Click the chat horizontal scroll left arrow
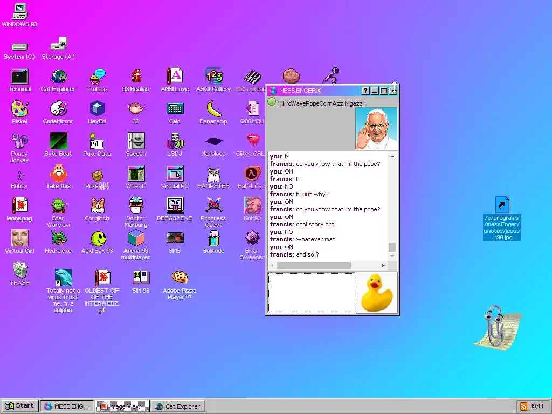The height and width of the screenshot is (414, 552). tap(272, 265)
